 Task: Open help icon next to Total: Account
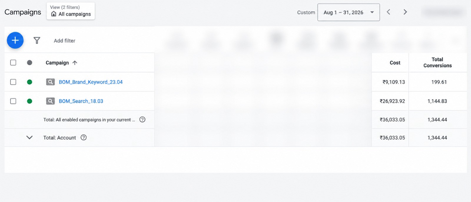[84, 137]
